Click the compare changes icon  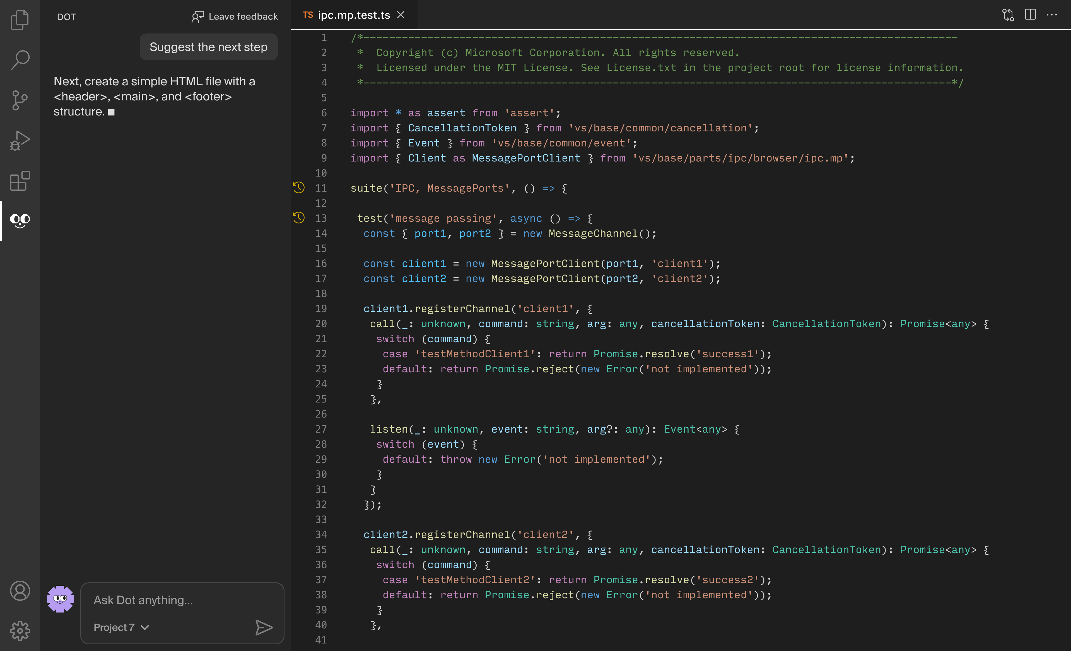(x=1008, y=15)
